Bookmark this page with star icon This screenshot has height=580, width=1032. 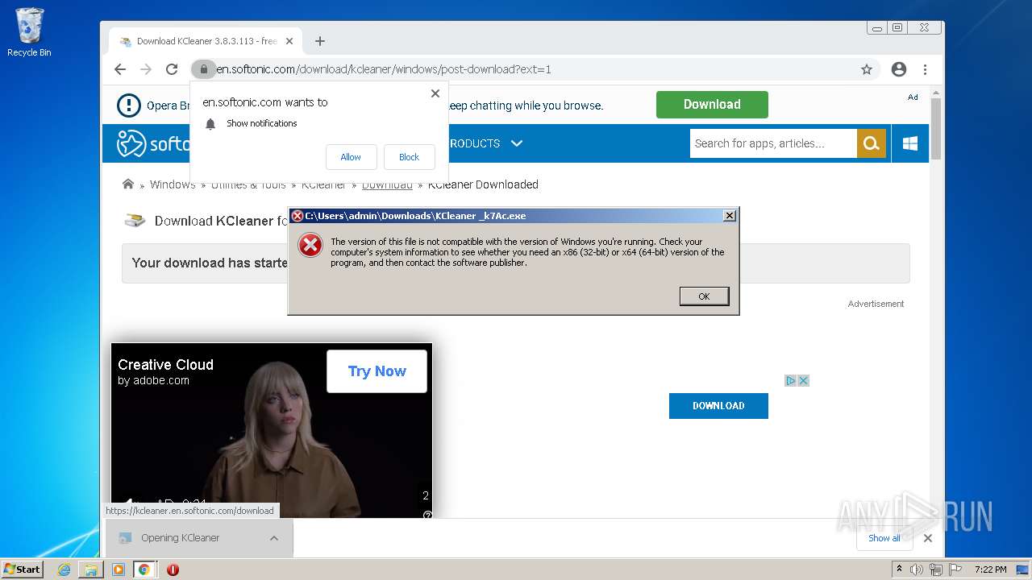(867, 69)
